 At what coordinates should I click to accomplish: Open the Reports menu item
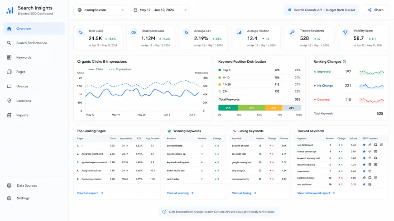pyautogui.click(x=34, y=115)
